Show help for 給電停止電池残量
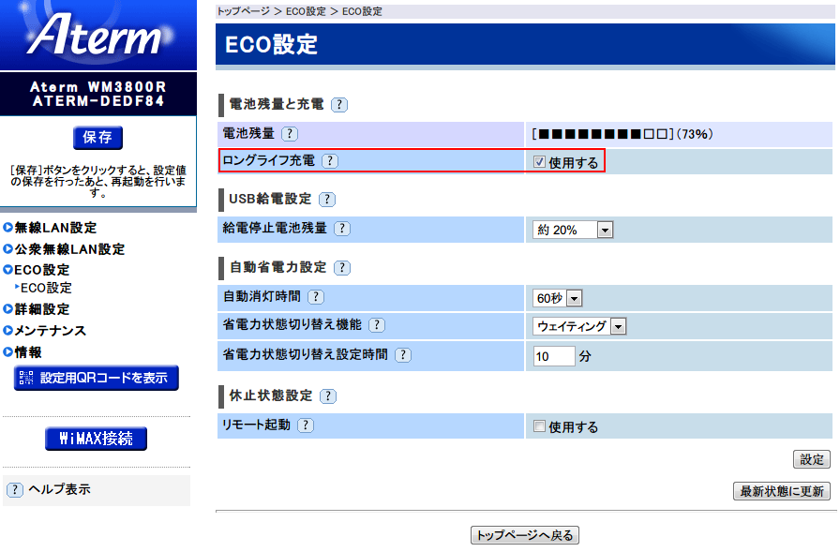 point(342,229)
